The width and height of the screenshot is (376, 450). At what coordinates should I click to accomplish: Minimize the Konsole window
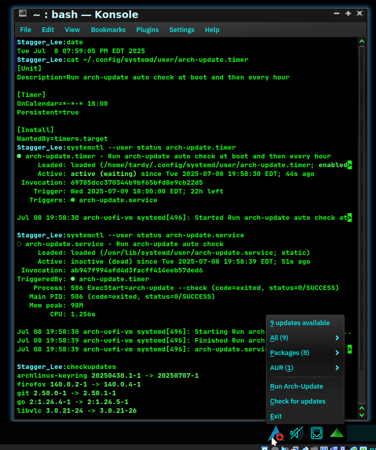pos(337,13)
